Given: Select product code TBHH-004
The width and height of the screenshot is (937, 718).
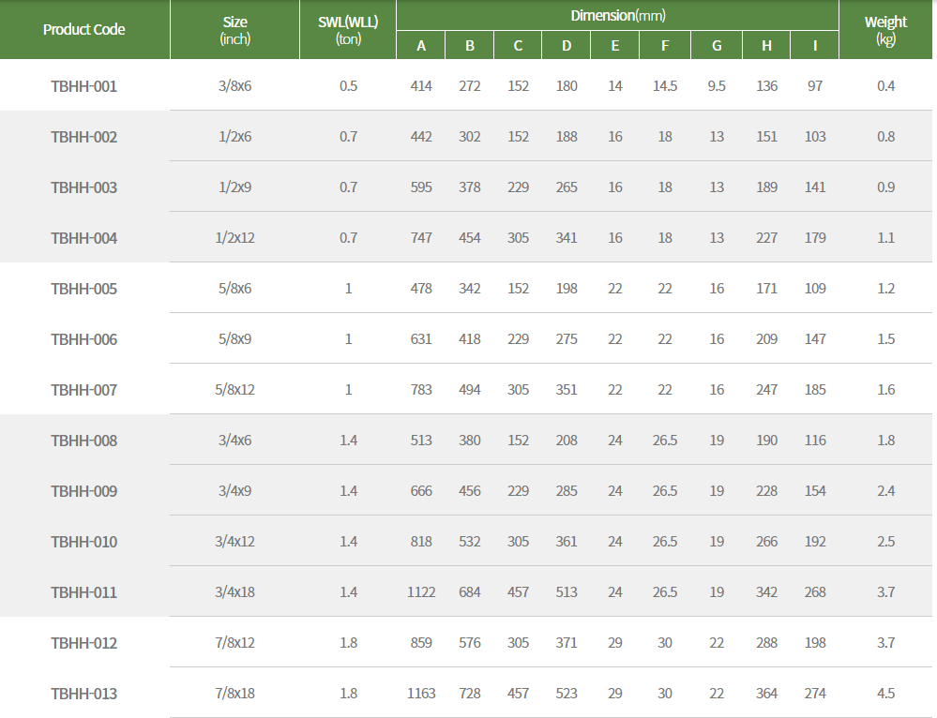Looking at the screenshot, I should click(x=84, y=238).
